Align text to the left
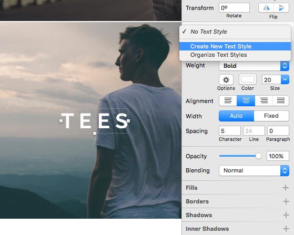The height and width of the screenshot is (235, 294). tap(228, 100)
